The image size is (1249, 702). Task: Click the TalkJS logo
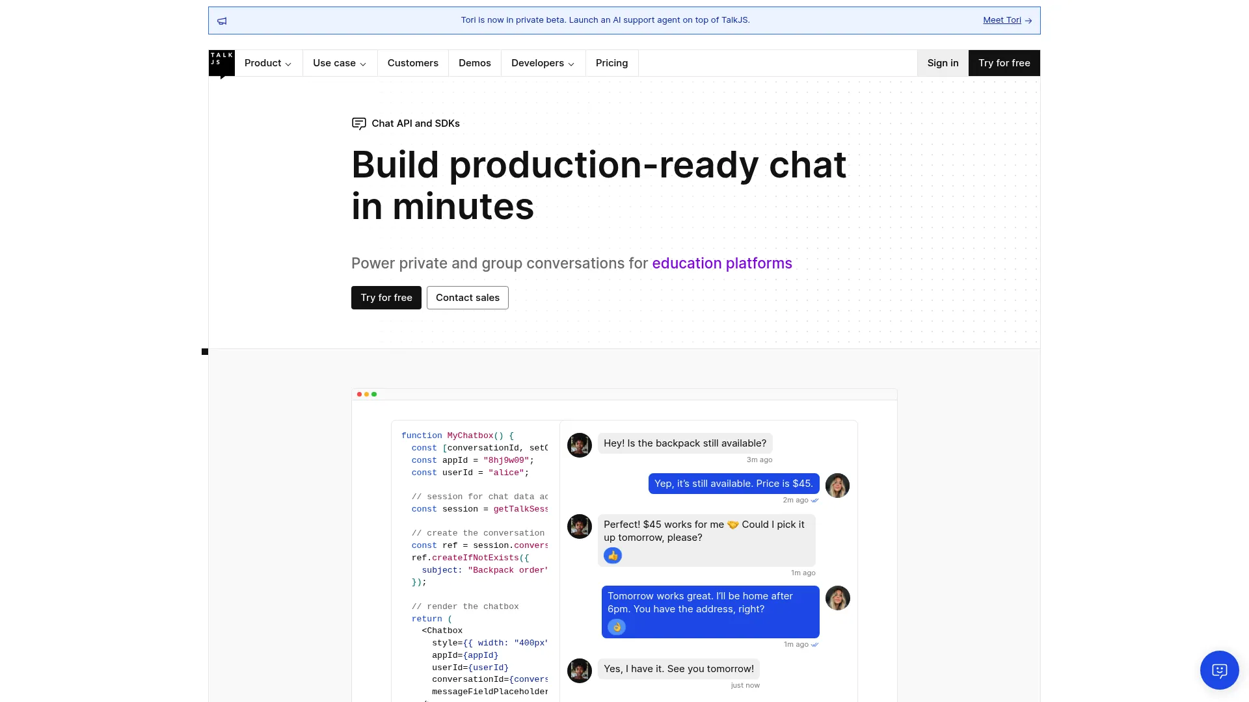click(222, 64)
